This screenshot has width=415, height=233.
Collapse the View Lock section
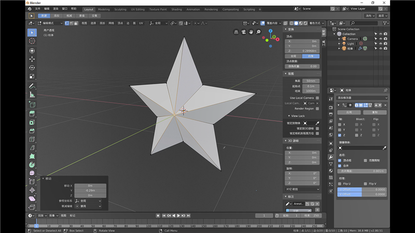coord(289,116)
